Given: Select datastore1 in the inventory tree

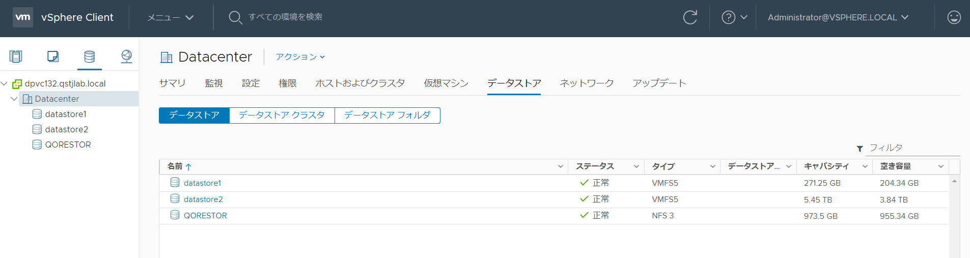Looking at the screenshot, I should (66, 114).
